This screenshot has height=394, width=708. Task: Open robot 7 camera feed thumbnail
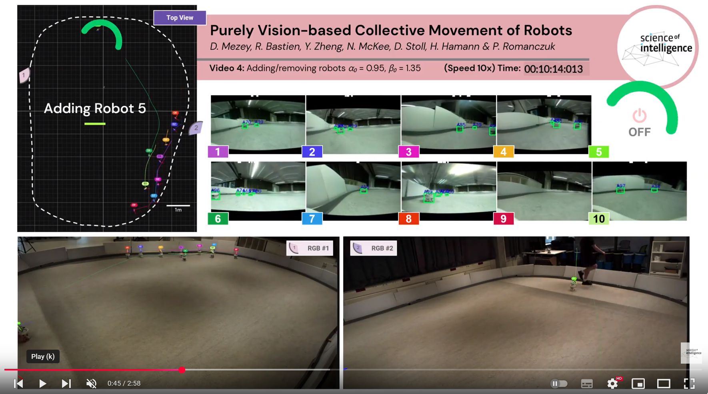[353, 191]
